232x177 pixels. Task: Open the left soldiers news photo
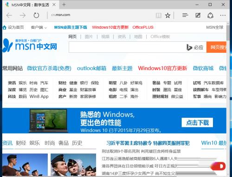(x=25, y=165)
